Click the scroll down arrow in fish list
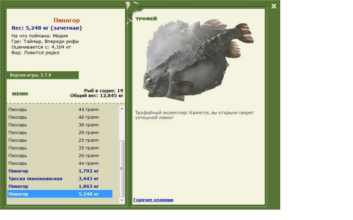This screenshot has width=353, height=220. [x=122, y=200]
